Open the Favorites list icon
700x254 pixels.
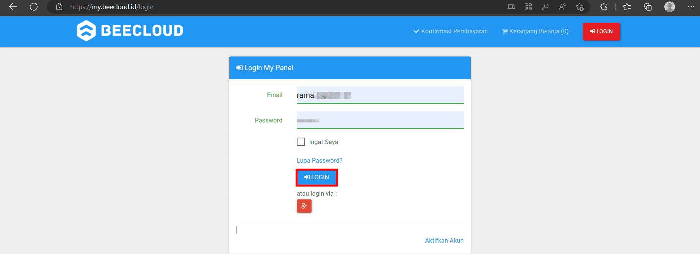(627, 7)
